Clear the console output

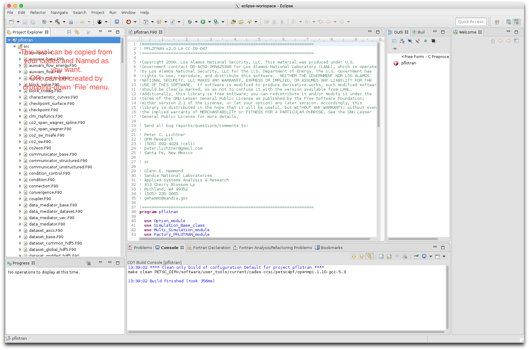pyautogui.click(x=405, y=256)
